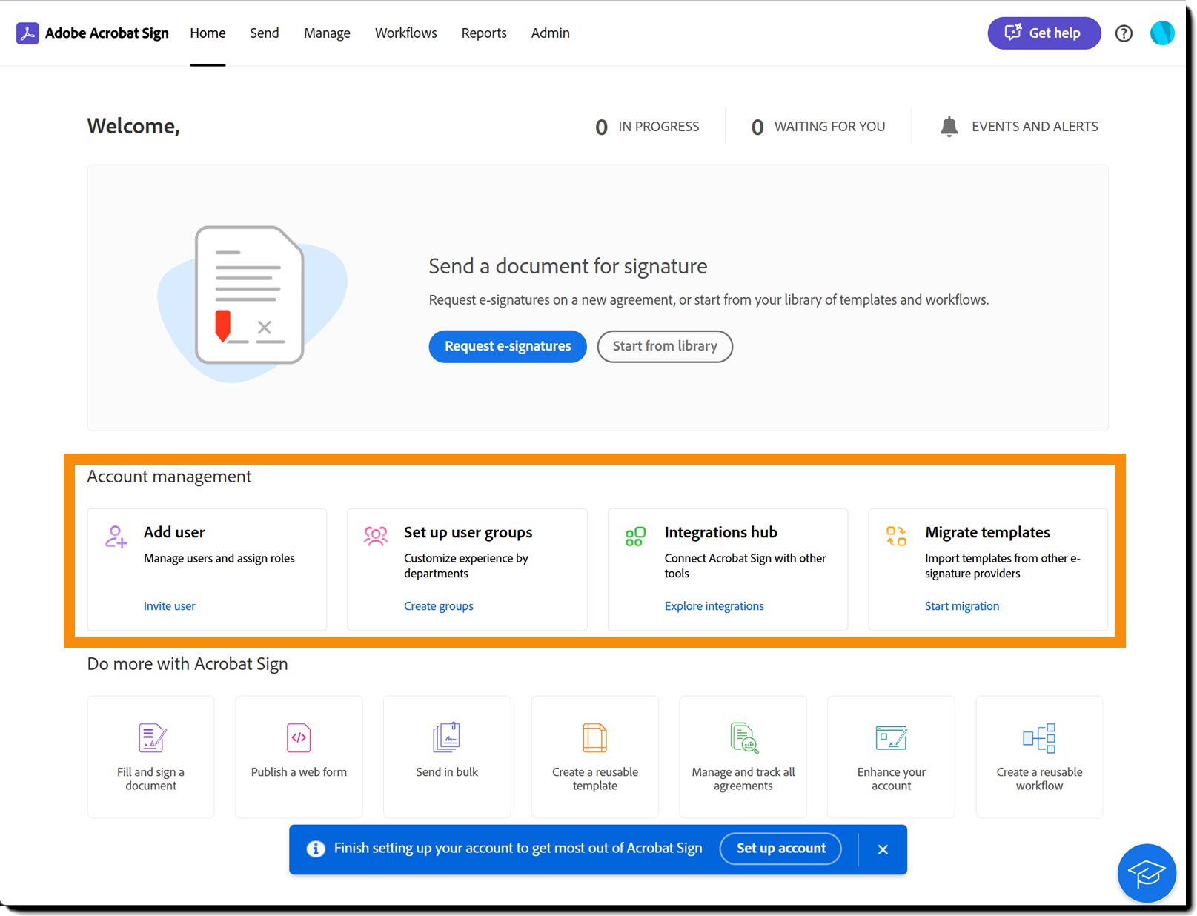Click the Set up account button
1197x916 pixels.
(x=780, y=849)
